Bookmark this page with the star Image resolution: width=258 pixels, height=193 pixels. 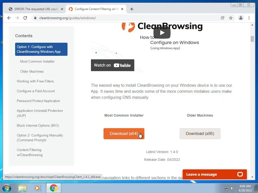[231, 18]
